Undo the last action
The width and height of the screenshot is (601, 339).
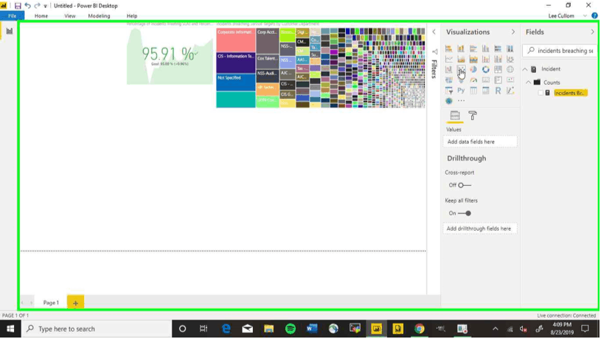click(x=27, y=6)
